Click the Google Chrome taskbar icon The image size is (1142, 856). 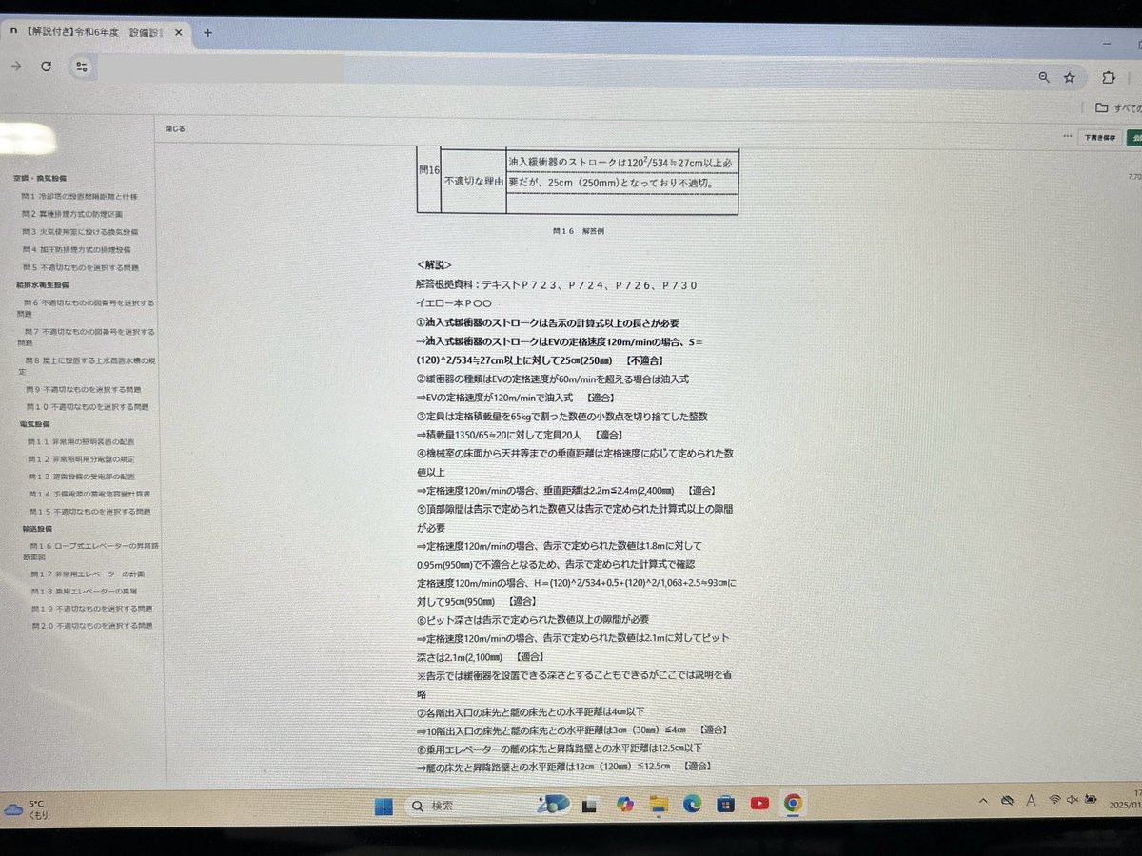(793, 803)
